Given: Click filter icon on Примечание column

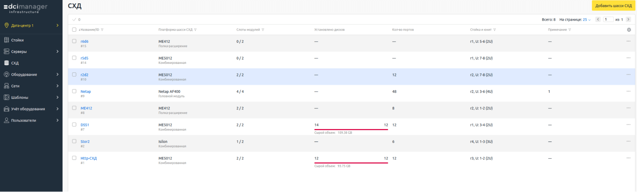Looking at the screenshot, I should [570, 30].
